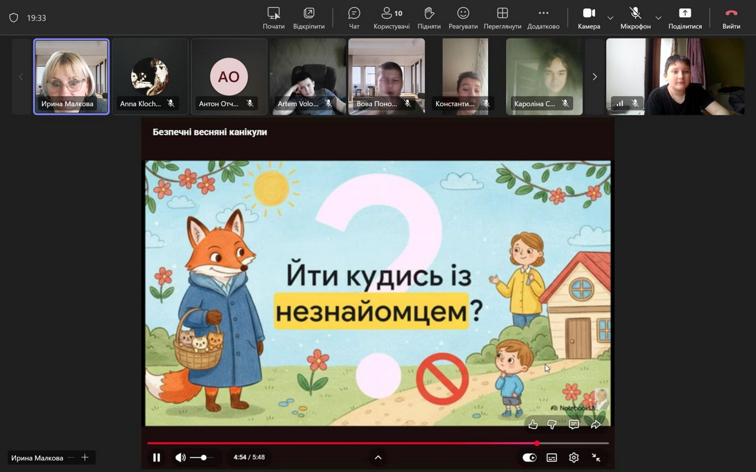Adjust the video volume slider
Viewport: 756px width, 472px height.
click(204, 457)
